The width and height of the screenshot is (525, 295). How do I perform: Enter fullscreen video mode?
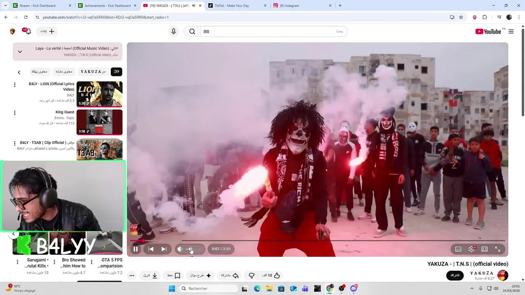tap(498, 249)
